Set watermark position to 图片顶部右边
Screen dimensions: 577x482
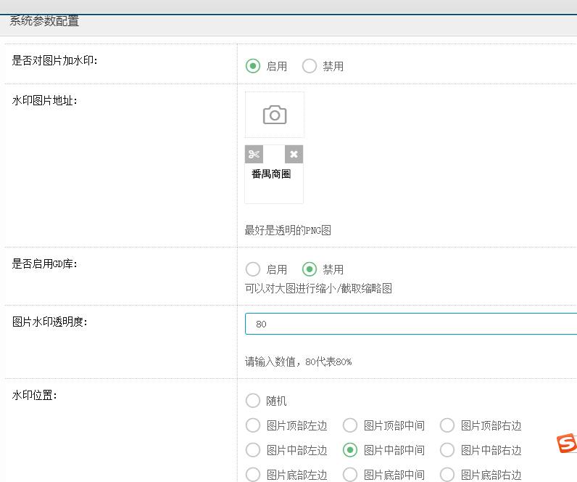click(x=447, y=425)
